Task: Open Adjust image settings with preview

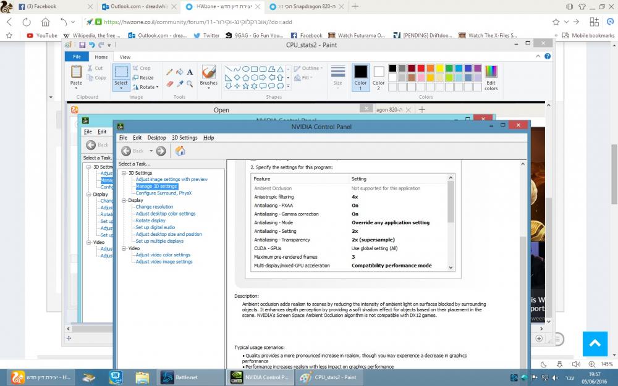Action: [x=171, y=179]
